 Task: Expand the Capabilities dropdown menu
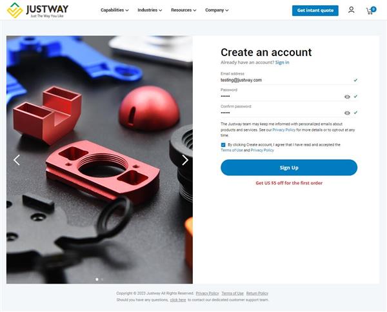[115, 10]
